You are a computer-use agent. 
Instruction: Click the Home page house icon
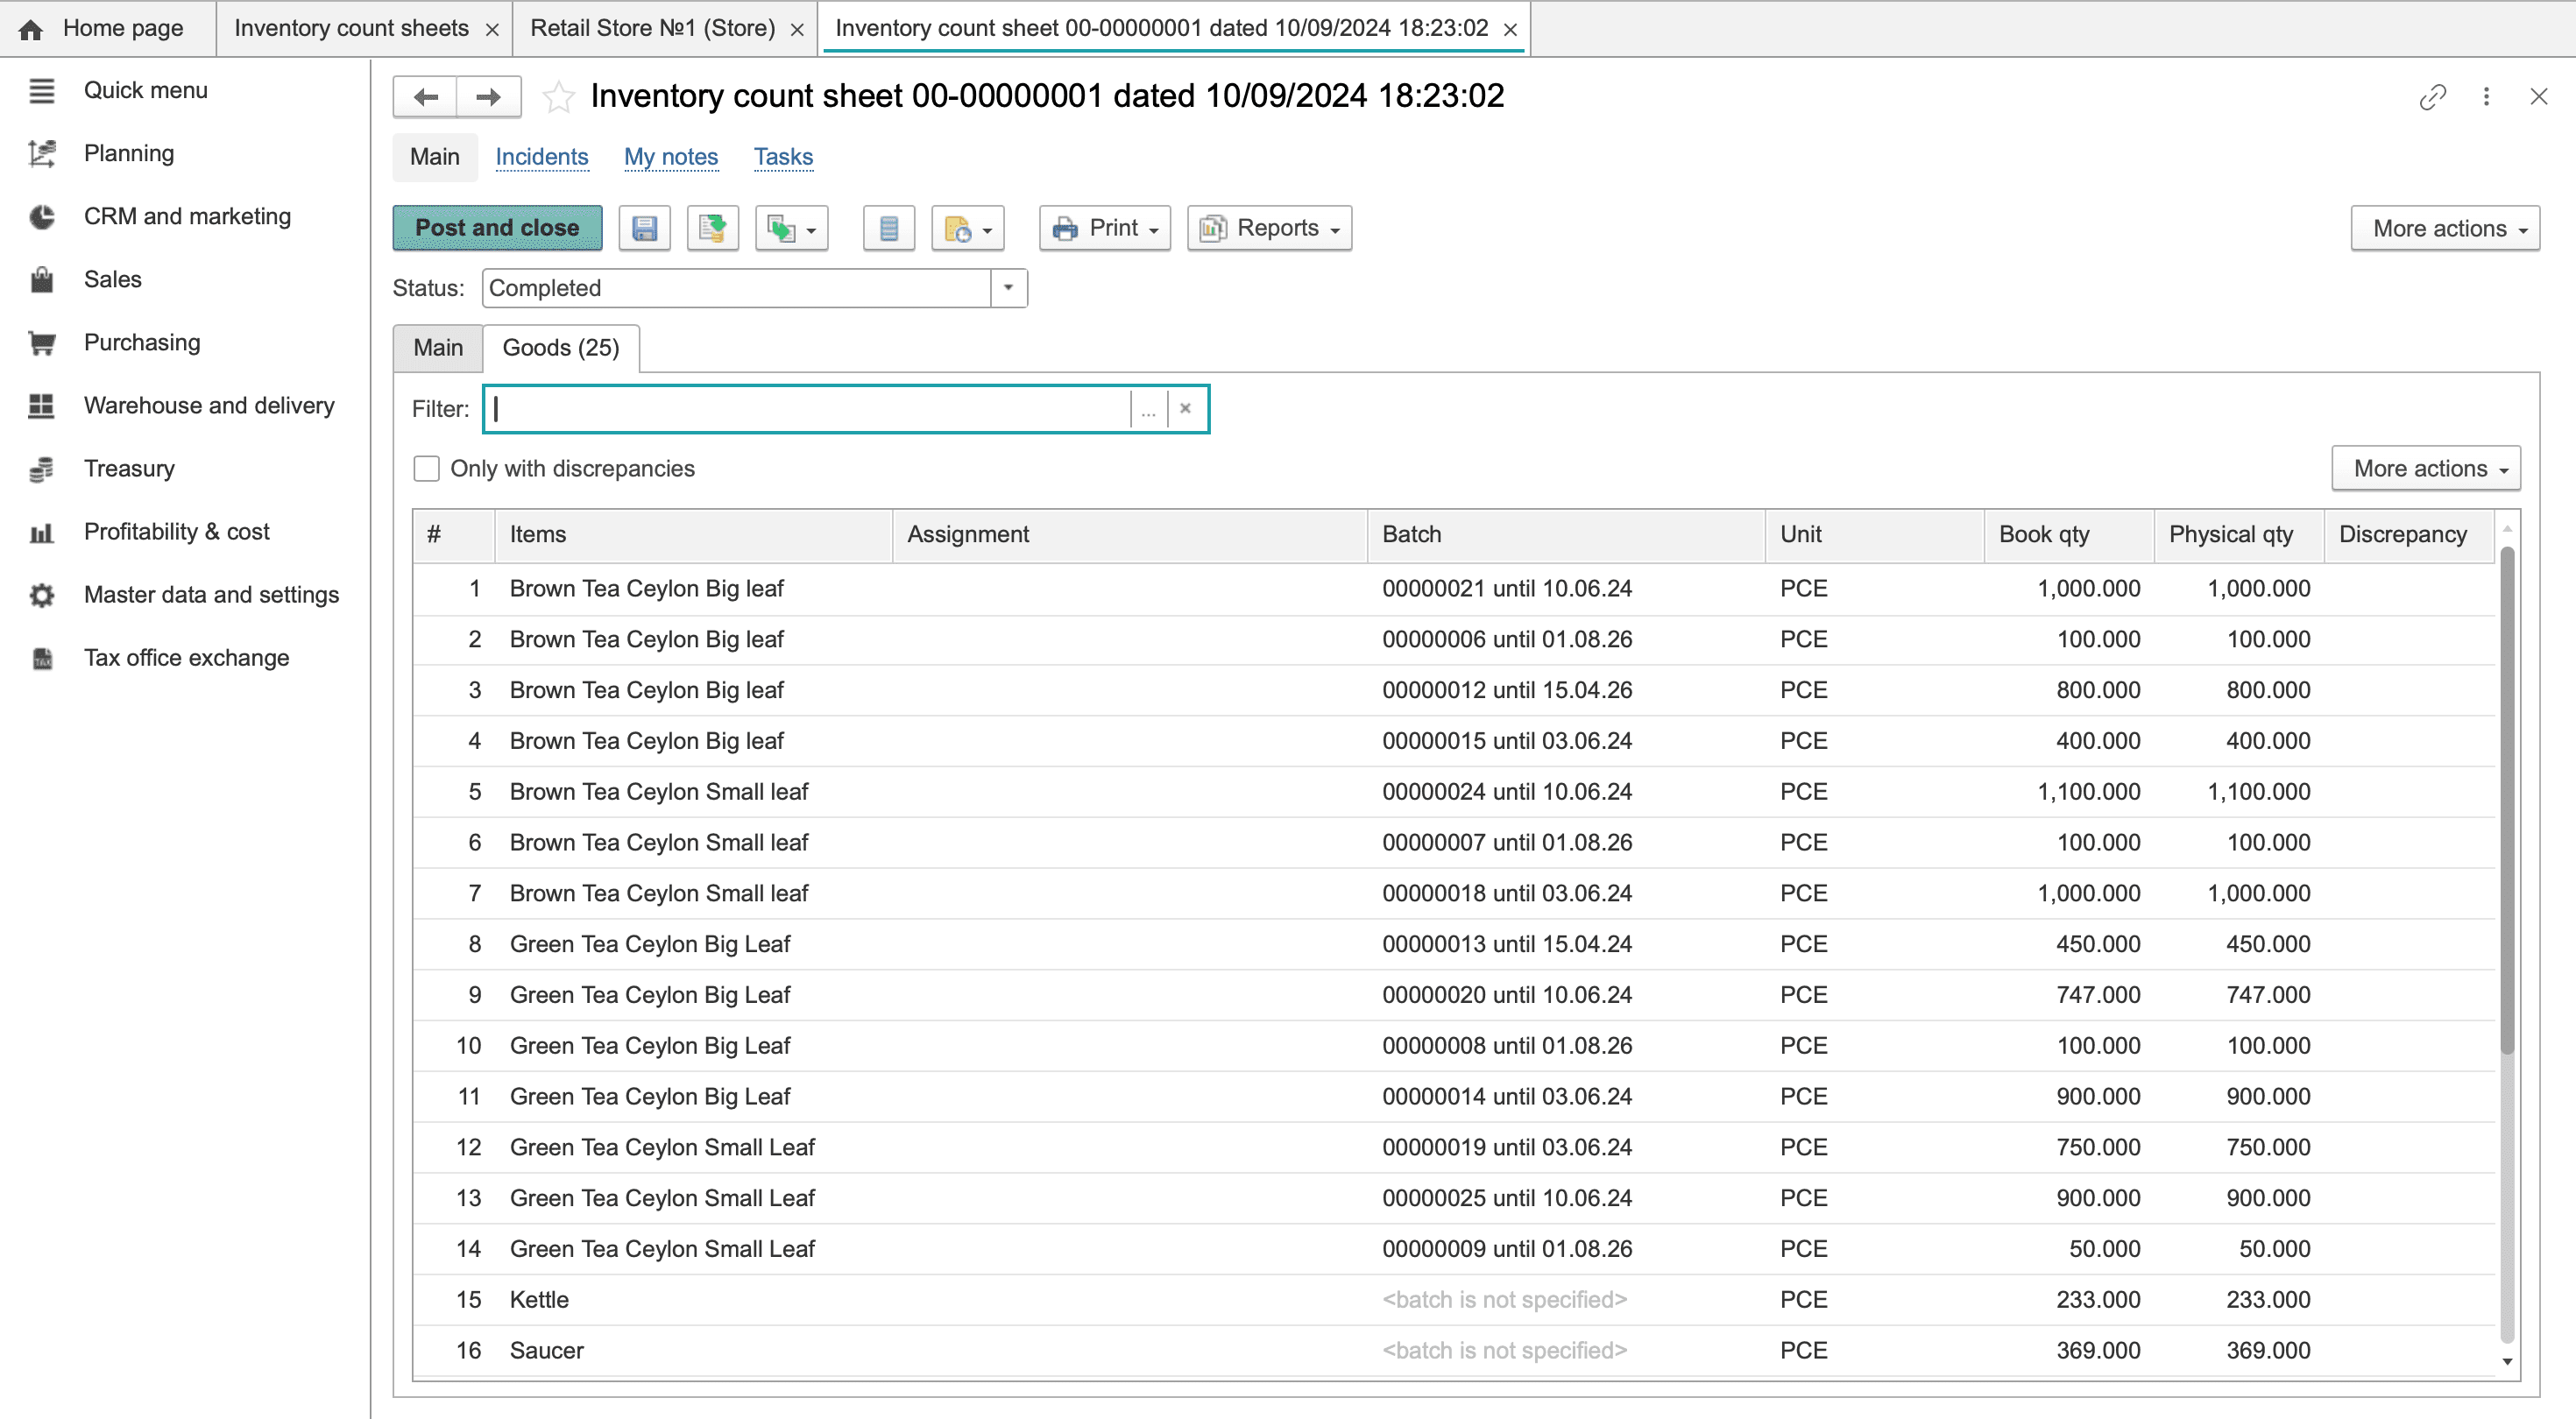31,29
